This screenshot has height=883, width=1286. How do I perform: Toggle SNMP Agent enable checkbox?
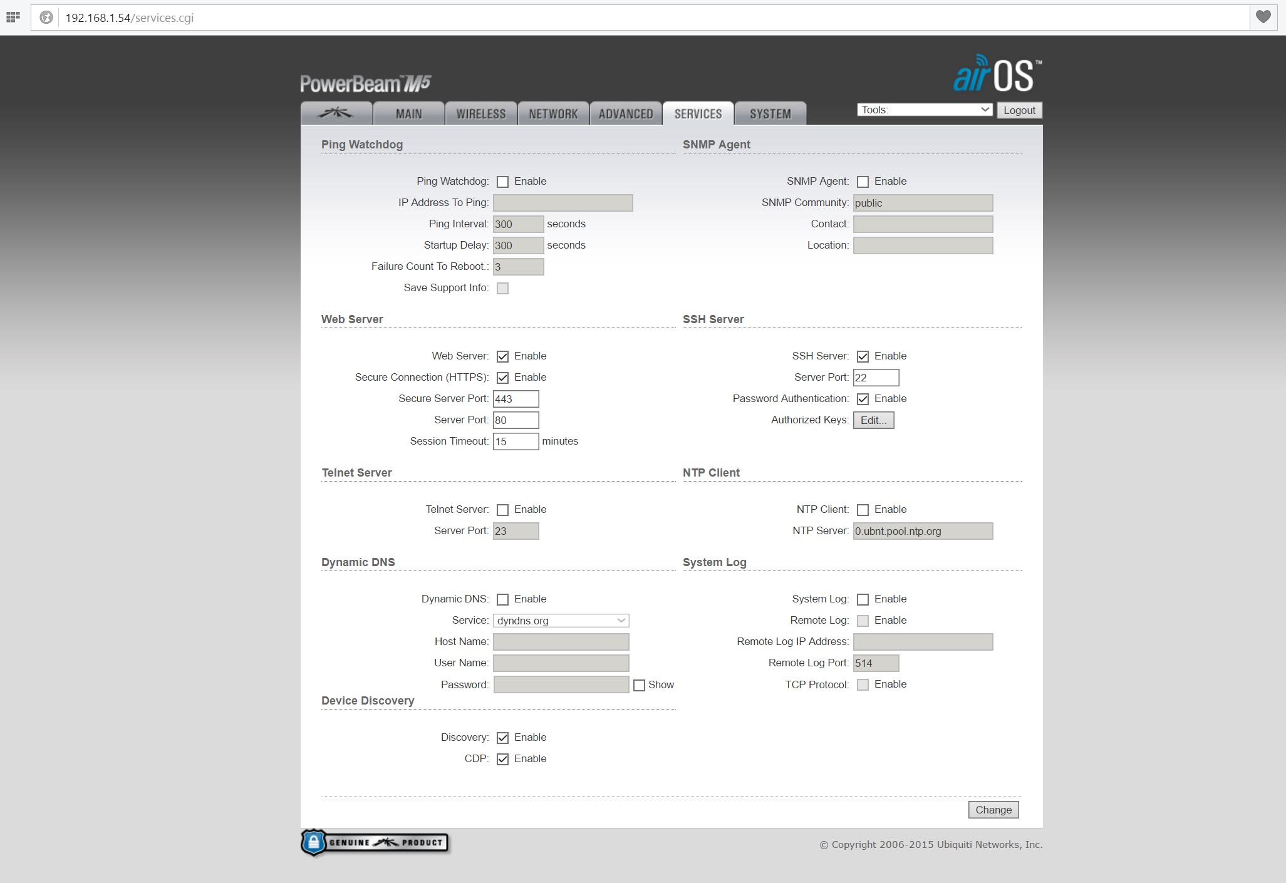(863, 182)
